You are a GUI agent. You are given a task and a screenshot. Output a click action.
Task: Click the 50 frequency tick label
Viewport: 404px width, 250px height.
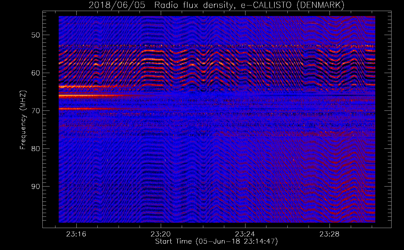36,35
